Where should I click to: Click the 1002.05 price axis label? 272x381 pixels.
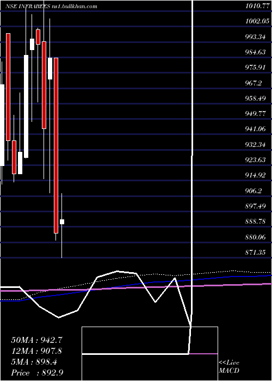(257, 21)
